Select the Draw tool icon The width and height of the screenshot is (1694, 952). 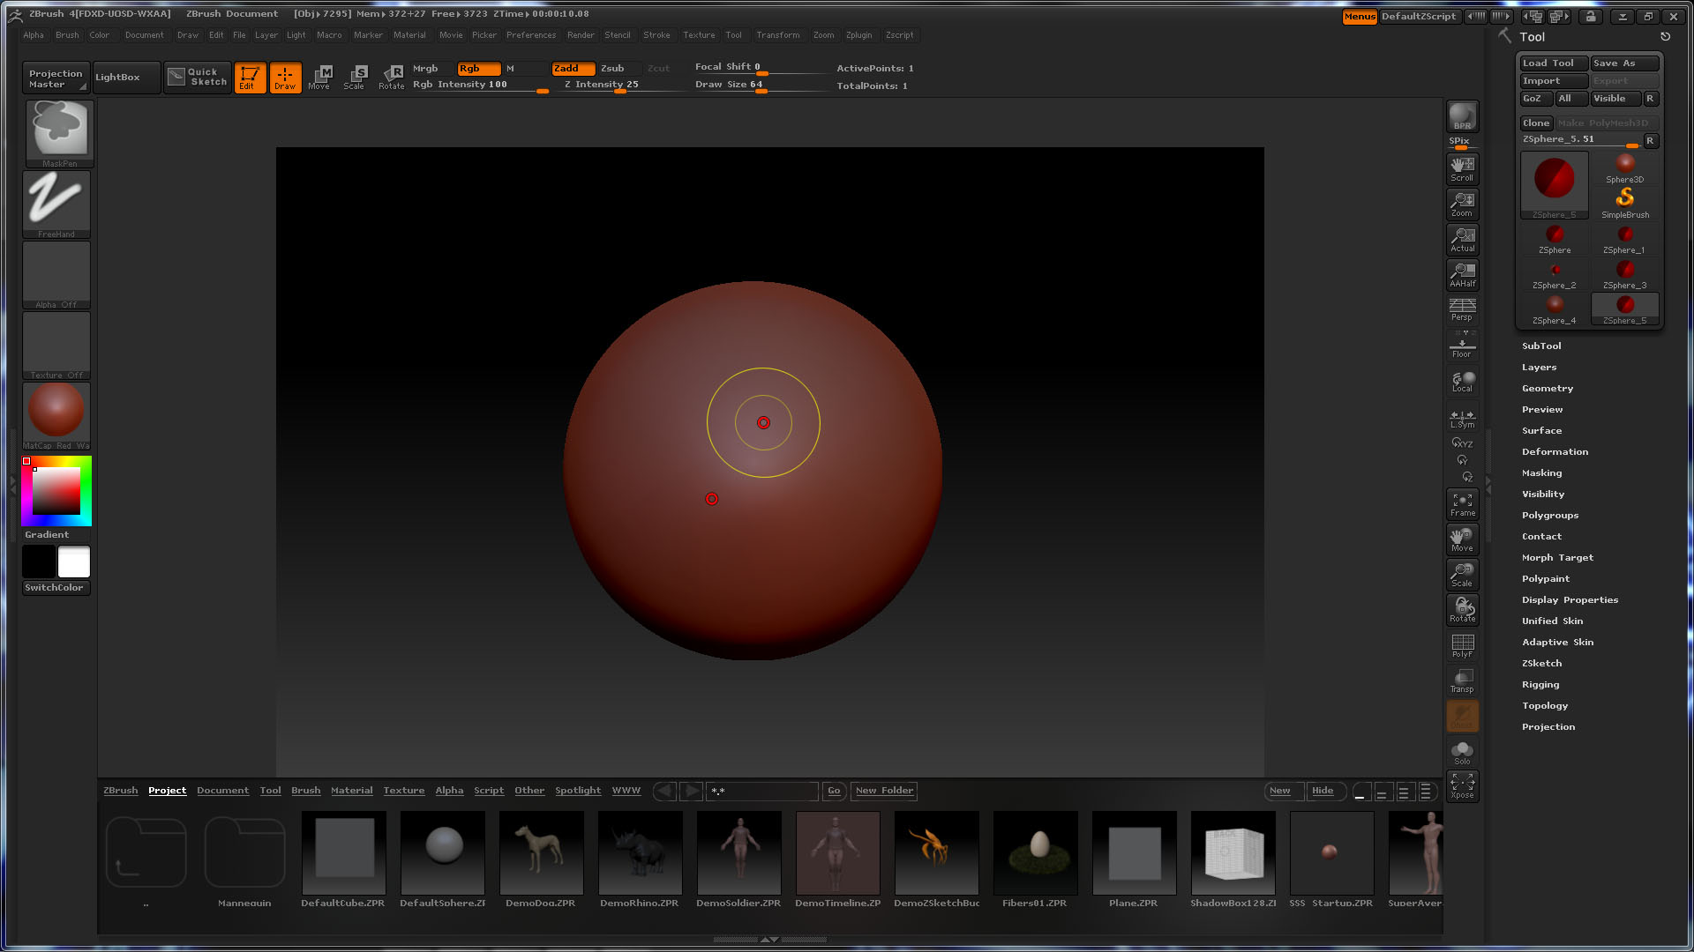285,78
